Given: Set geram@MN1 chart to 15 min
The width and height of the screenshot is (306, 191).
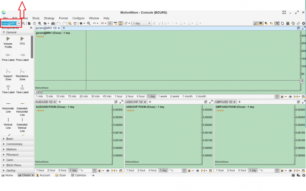Looking at the screenshot, I should point(72,96).
